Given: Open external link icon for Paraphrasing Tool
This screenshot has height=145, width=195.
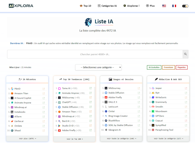Looking at the screenshot, I should (x=186, y=130).
